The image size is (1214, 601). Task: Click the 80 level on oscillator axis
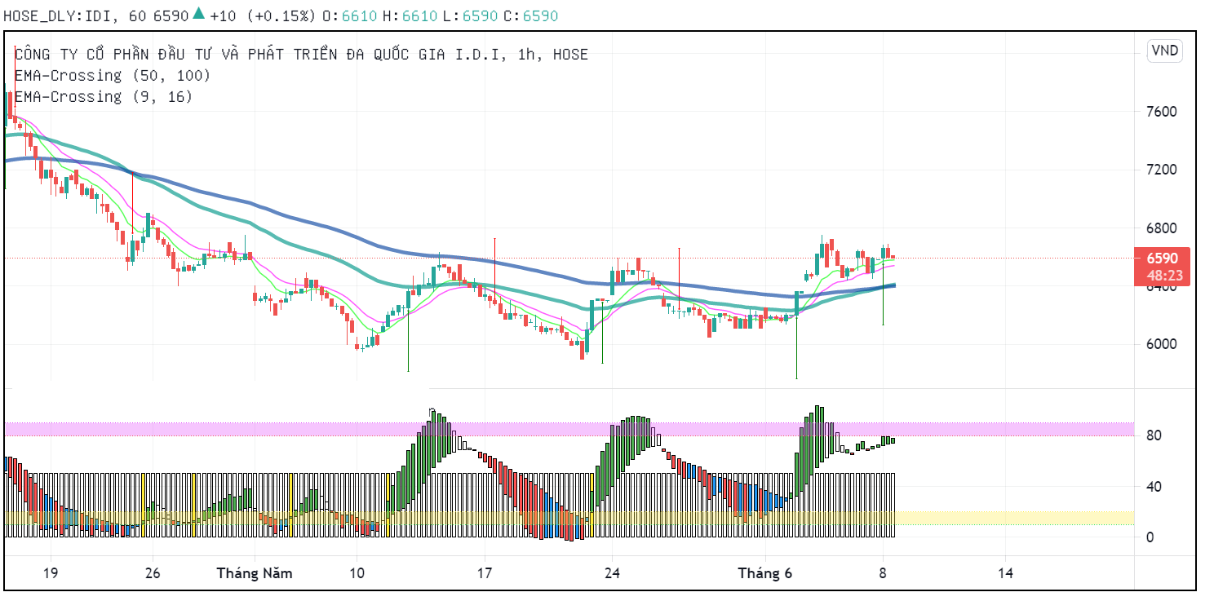coord(1154,435)
